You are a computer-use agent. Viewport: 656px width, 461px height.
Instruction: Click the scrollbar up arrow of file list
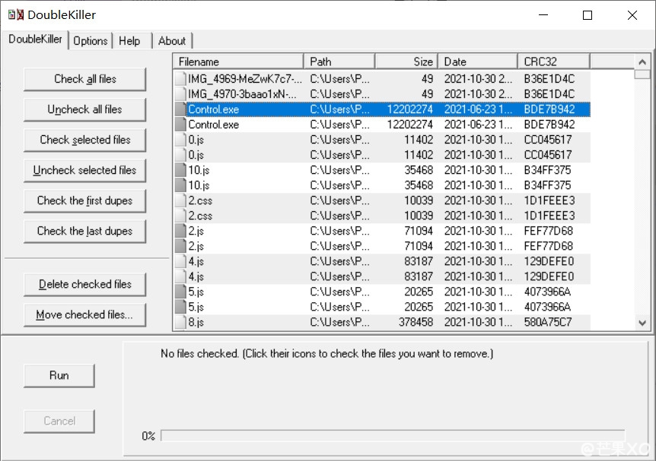[x=642, y=62]
